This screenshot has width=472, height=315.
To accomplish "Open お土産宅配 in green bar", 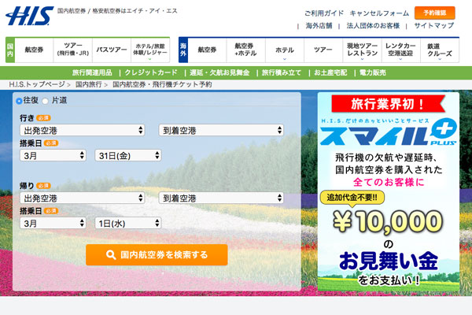I will point(330,72).
